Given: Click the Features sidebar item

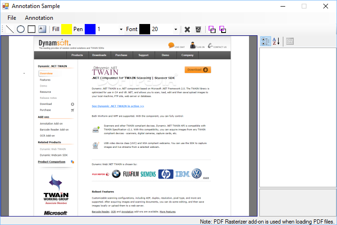Looking at the screenshot, I should click(45, 80).
